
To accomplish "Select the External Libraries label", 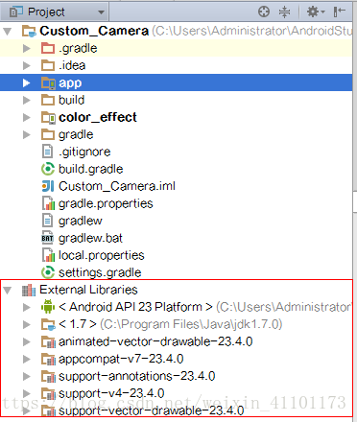I will pos(88,290).
